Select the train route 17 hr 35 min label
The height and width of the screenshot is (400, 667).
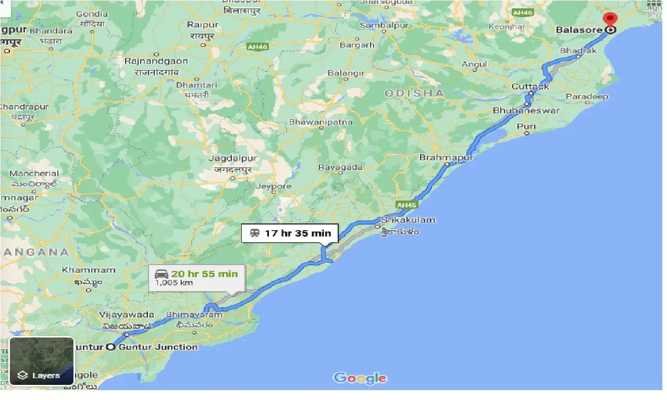[x=290, y=233]
